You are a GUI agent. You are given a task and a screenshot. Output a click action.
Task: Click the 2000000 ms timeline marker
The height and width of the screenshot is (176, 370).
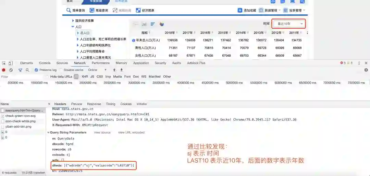pyautogui.click(x=88, y=83)
